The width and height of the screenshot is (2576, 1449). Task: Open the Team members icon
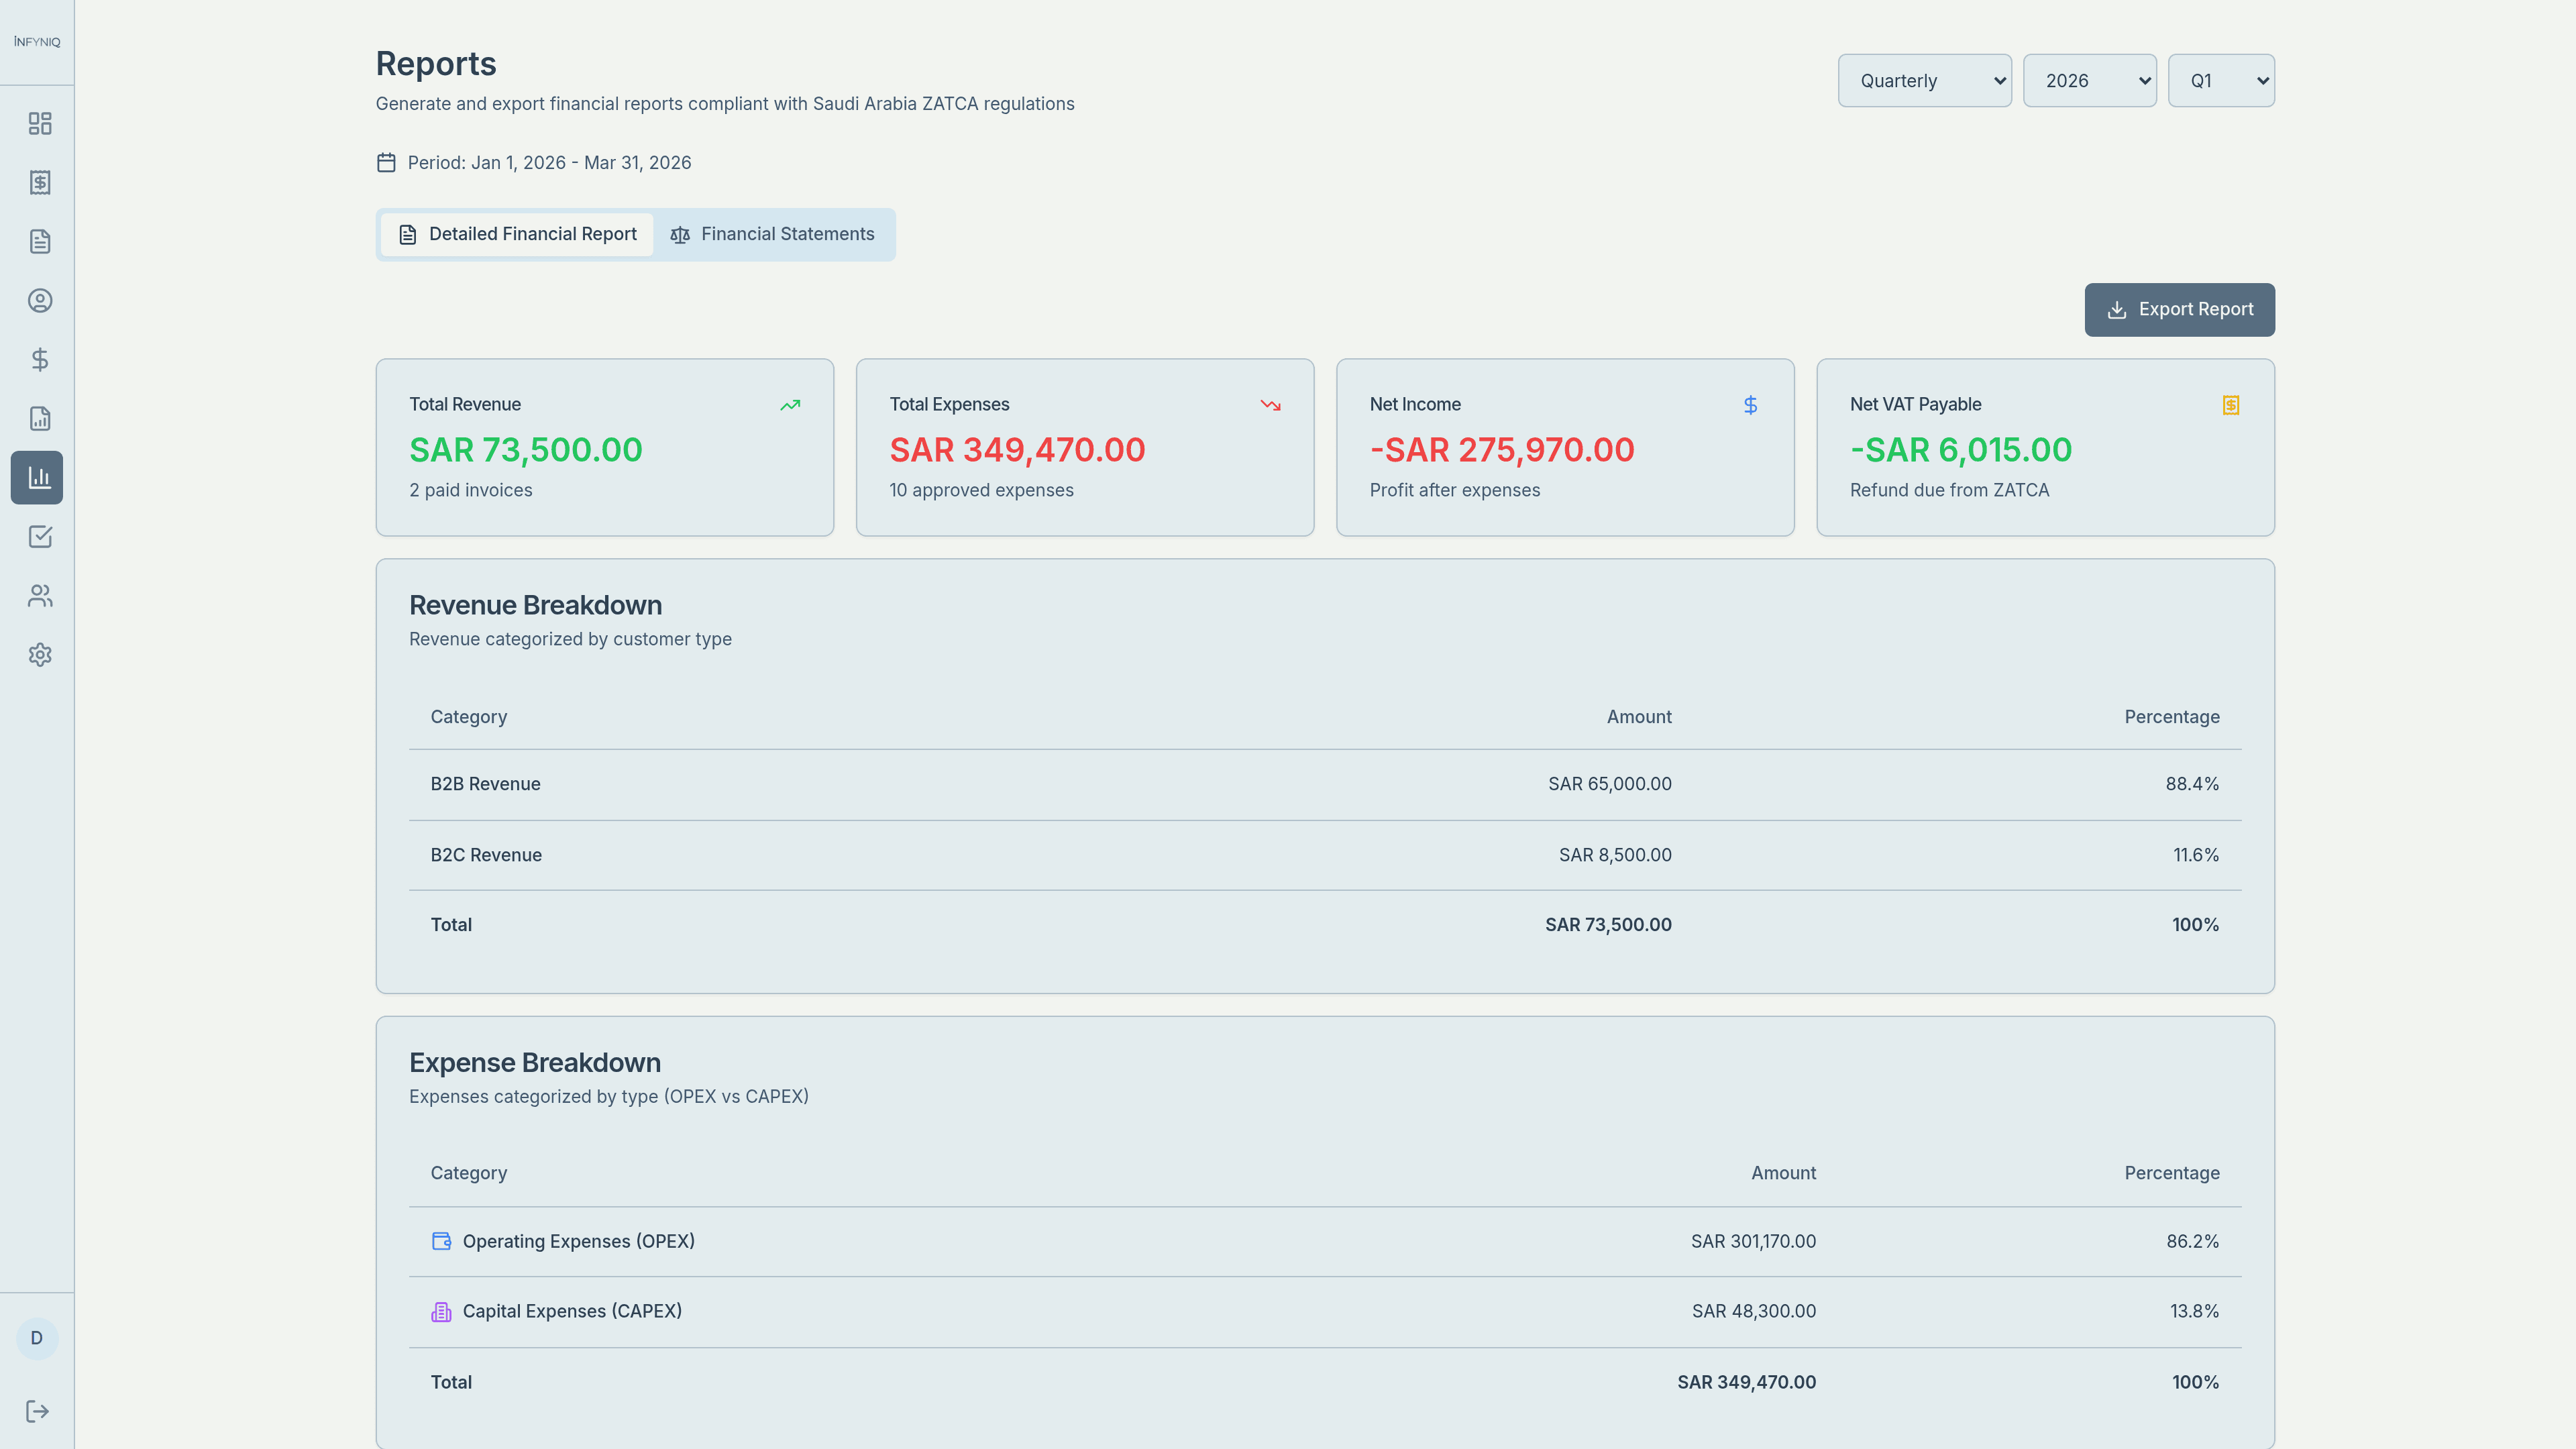[39, 595]
